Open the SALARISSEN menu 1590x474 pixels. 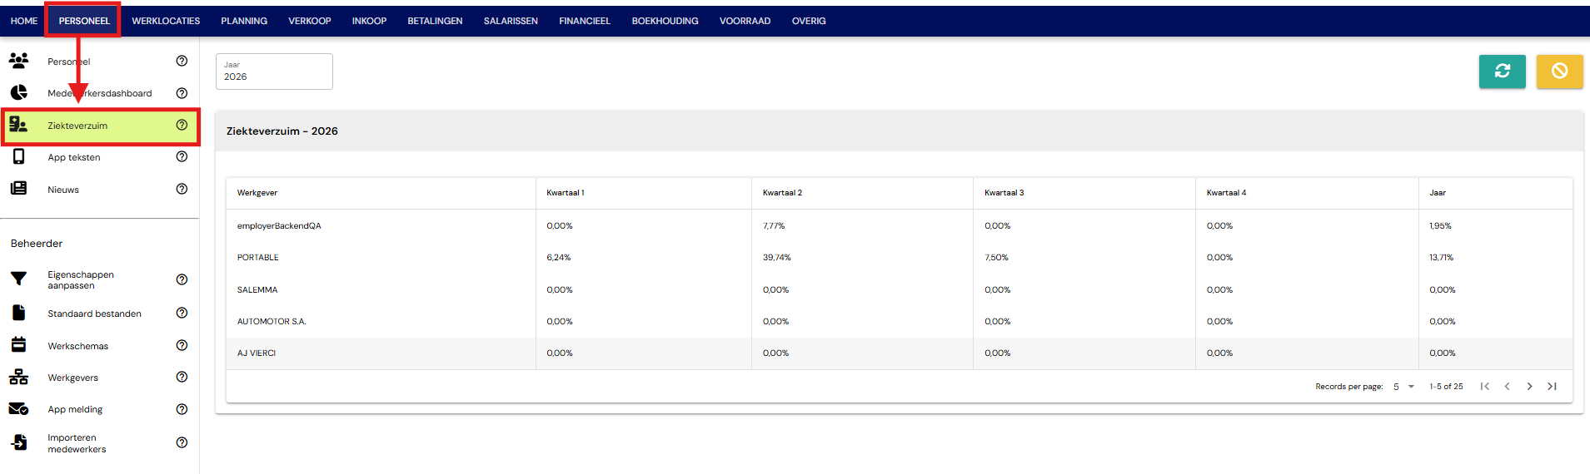point(511,21)
